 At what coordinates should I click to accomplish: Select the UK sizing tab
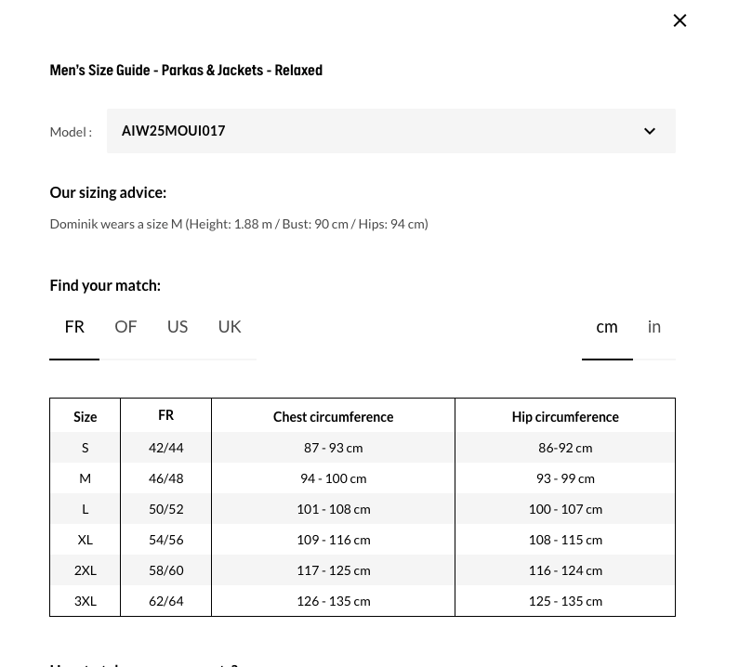point(230,327)
